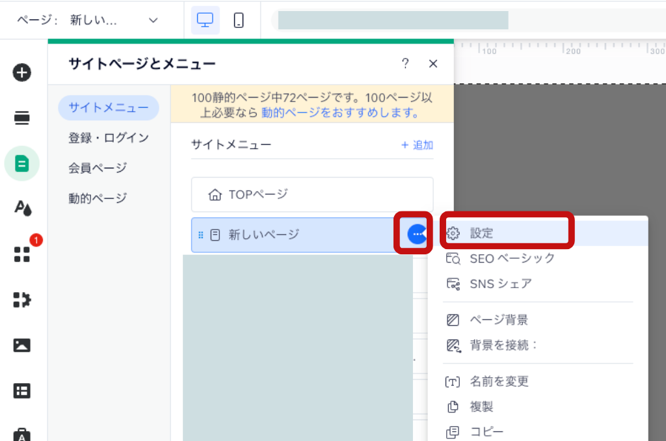Open the Pages and Menu sidebar icon
666x441 pixels.
tap(22, 163)
